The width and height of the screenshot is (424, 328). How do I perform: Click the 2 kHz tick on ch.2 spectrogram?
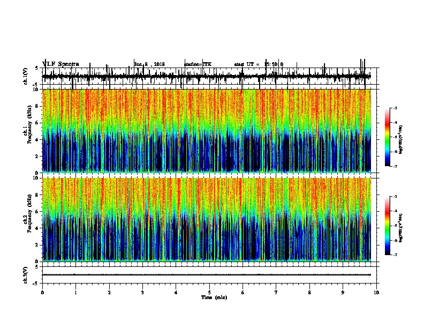click(37, 245)
